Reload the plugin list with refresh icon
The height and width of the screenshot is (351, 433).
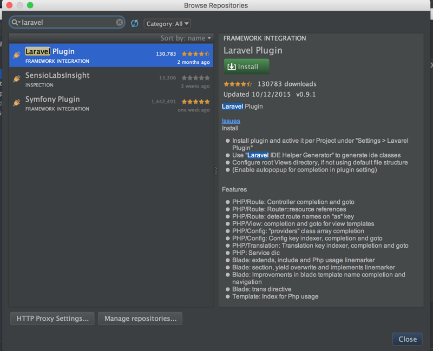[134, 23]
